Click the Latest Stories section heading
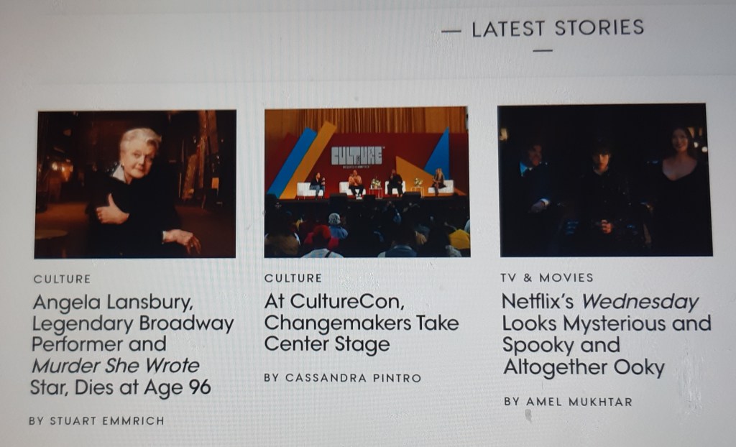Image resolution: width=736 pixels, height=447 pixels. [x=558, y=28]
